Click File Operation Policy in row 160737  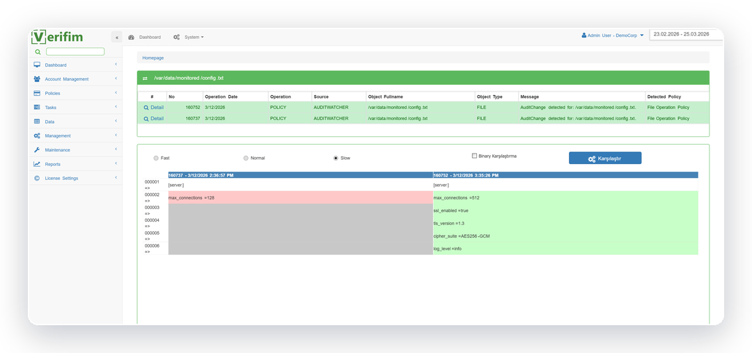tap(668, 119)
